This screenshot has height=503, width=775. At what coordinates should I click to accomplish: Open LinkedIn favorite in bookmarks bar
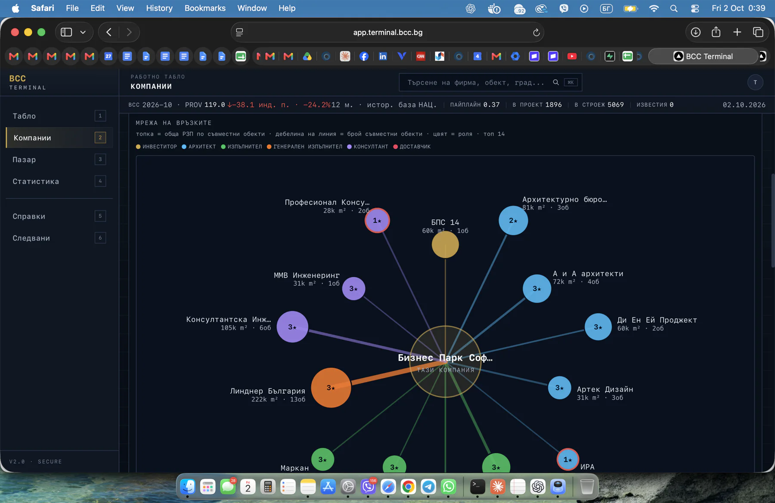(383, 56)
